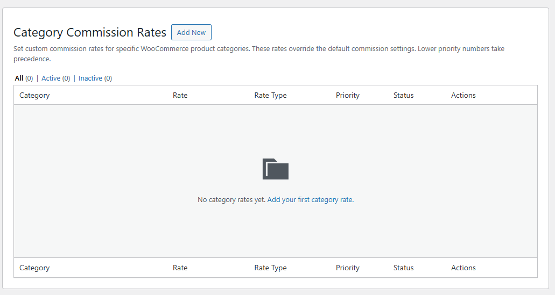555x295 pixels.
Task: Select the All filter tab
Action: (19, 78)
